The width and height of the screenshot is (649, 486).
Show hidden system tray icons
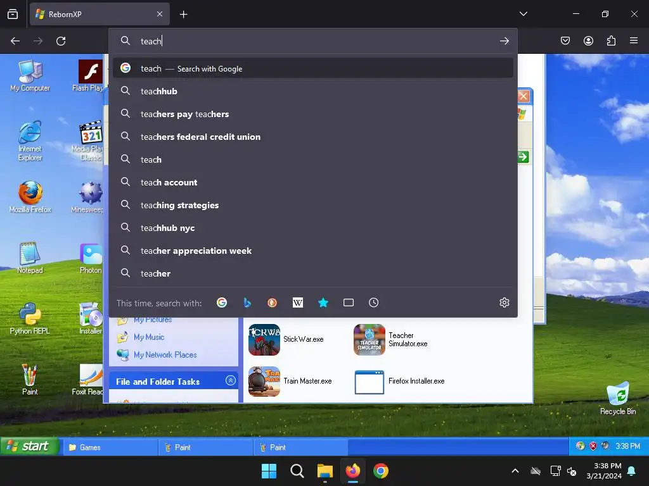[x=515, y=471]
